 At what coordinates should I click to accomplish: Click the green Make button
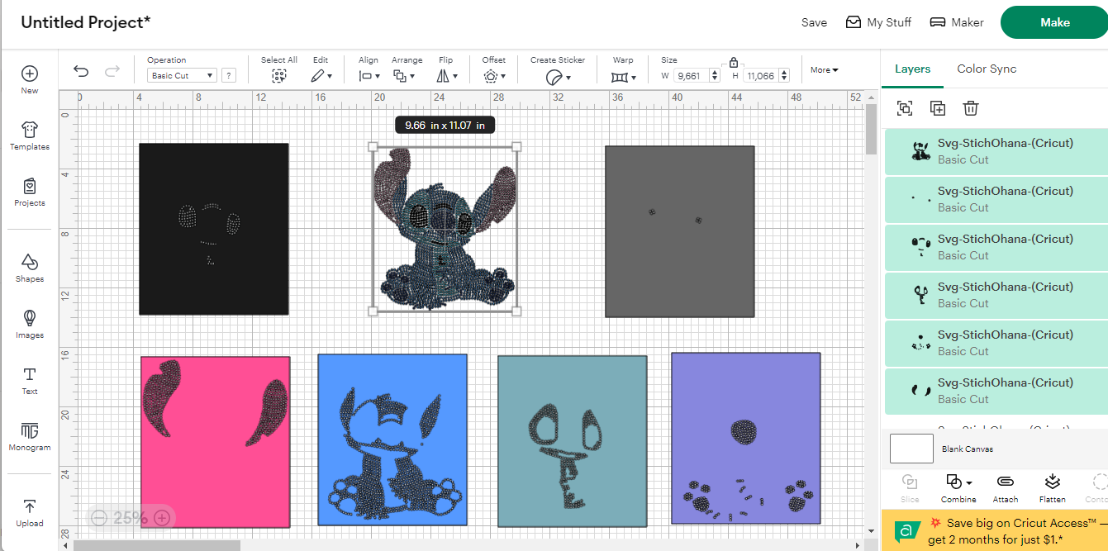(1054, 23)
